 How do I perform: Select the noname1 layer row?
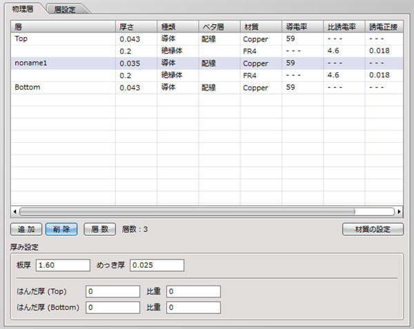point(62,63)
